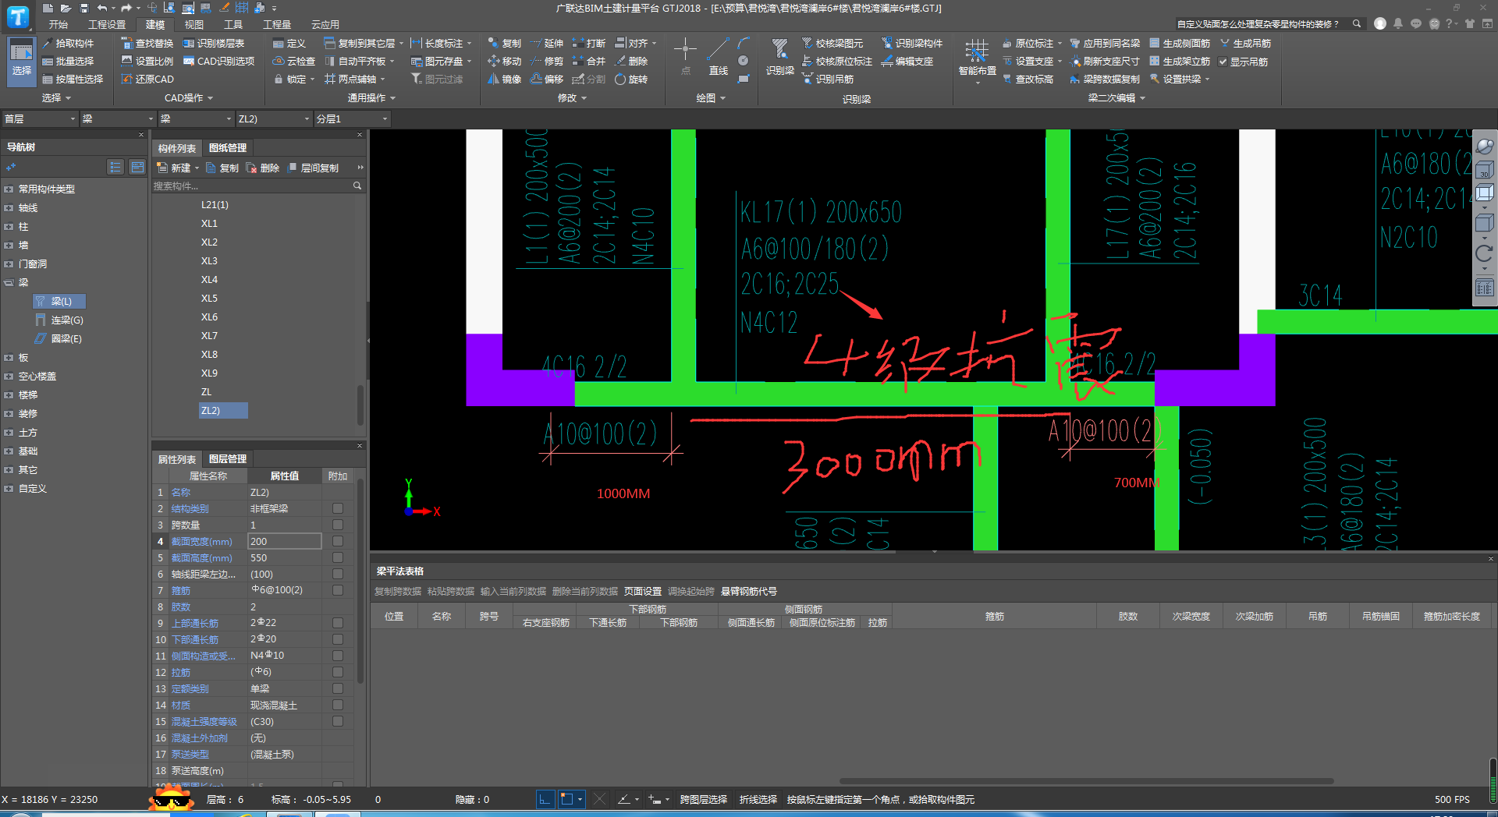Image resolution: width=1498 pixels, height=817 pixels.
Task: Click 页面设置 in beam table toolbar
Action: click(643, 592)
